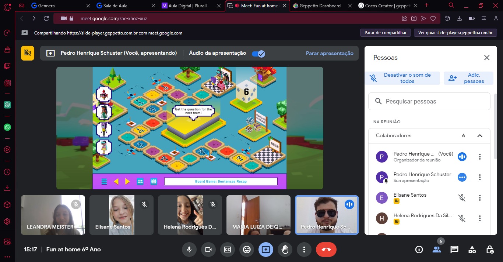Select LEANDRA MEISTER video tile

point(53,215)
